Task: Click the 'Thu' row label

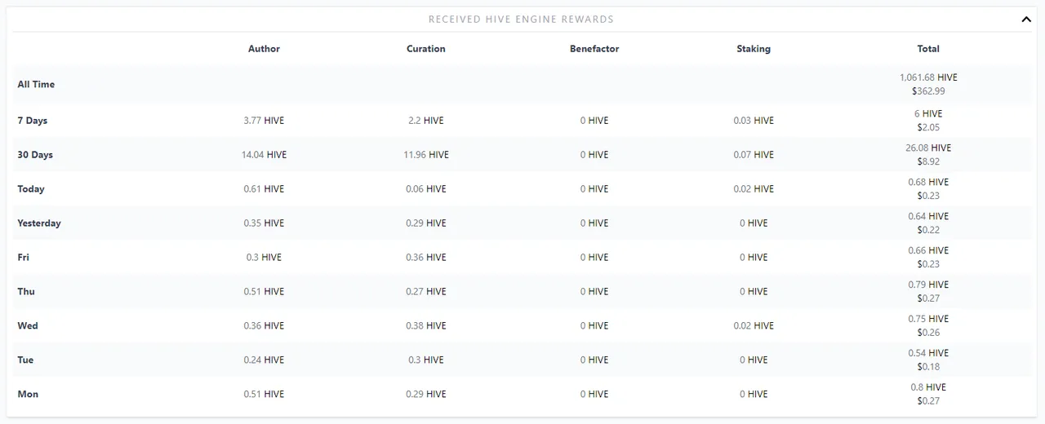Action: tap(26, 292)
